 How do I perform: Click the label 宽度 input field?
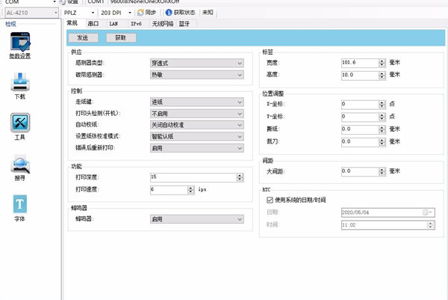click(x=360, y=63)
